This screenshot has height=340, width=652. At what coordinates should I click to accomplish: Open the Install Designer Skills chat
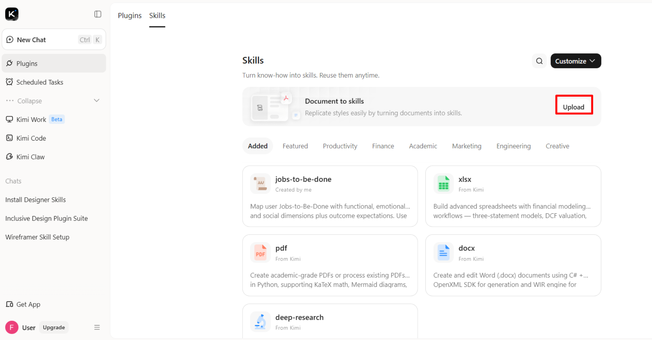[35, 199]
